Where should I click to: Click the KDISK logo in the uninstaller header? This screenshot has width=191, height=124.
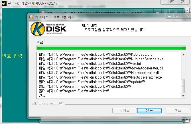[48, 29]
